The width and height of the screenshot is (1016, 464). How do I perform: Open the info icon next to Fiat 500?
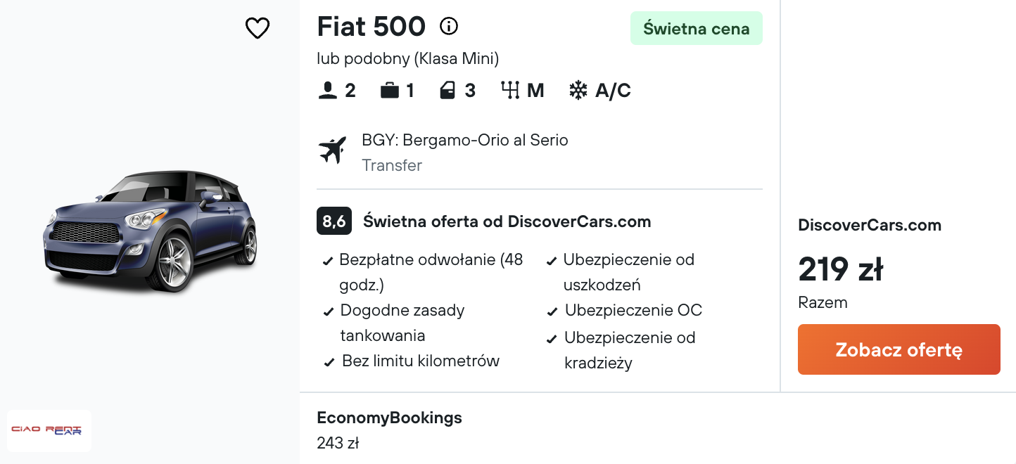coord(449,27)
